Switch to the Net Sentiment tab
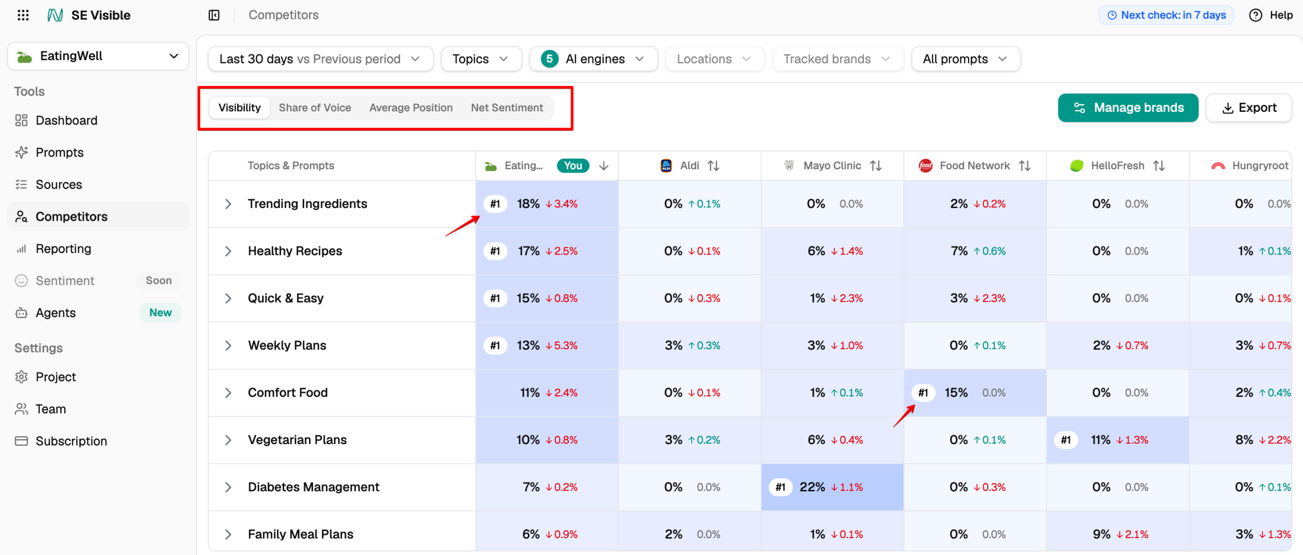1303x555 pixels. pos(507,108)
